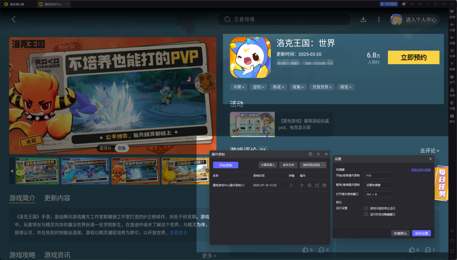Click the 王者将魂 search field
Screen dimensions: 457x260
coord(284,19)
